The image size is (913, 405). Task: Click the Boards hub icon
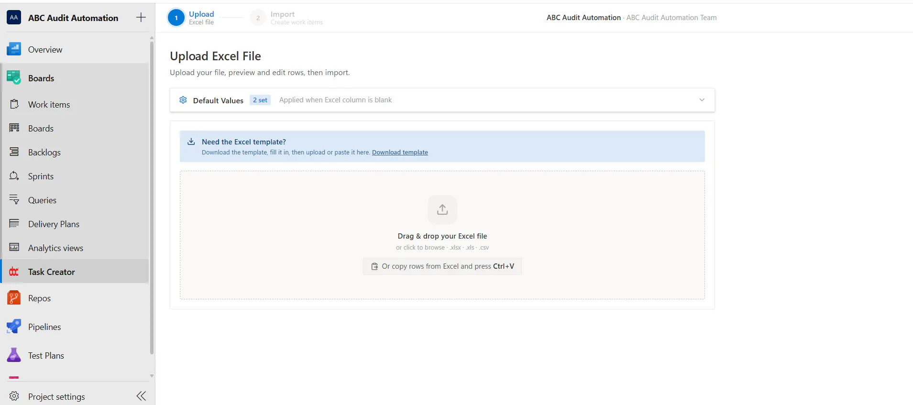pos(14,77)
